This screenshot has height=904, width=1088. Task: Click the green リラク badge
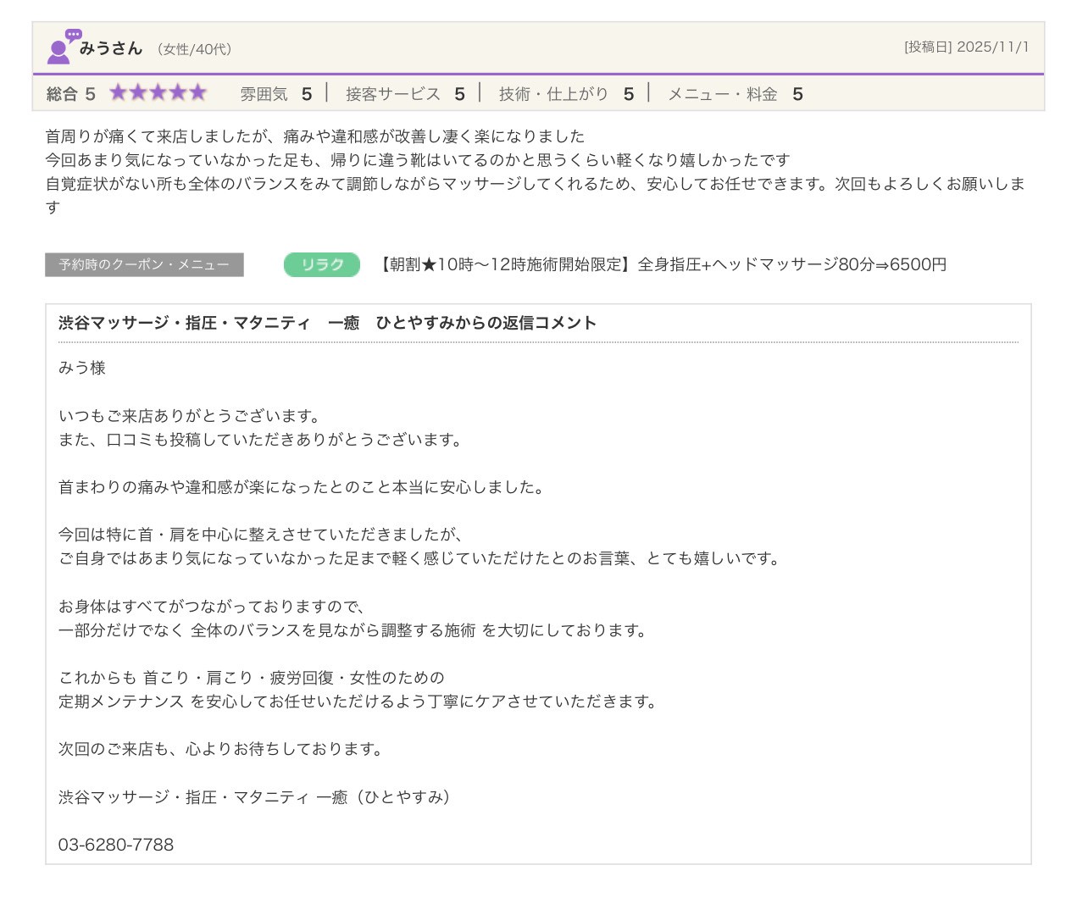tap(321, 264)
